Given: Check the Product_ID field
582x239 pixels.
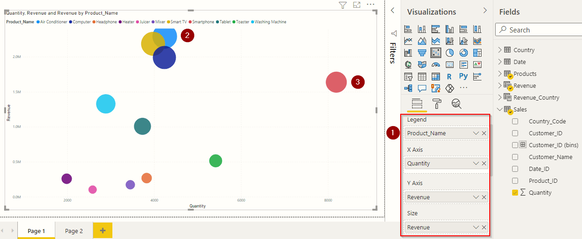Looking at the screenshot, I should [515, 181].
